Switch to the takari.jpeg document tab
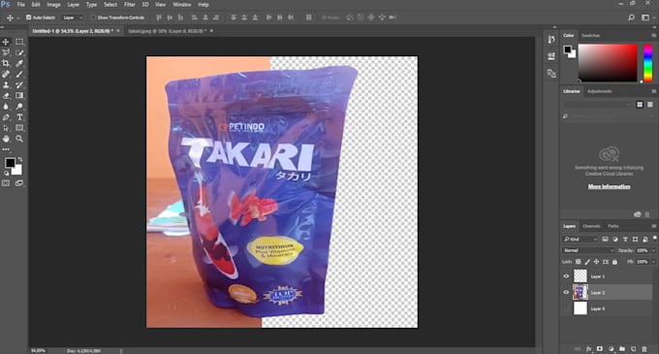 click(x=167, y=31)
